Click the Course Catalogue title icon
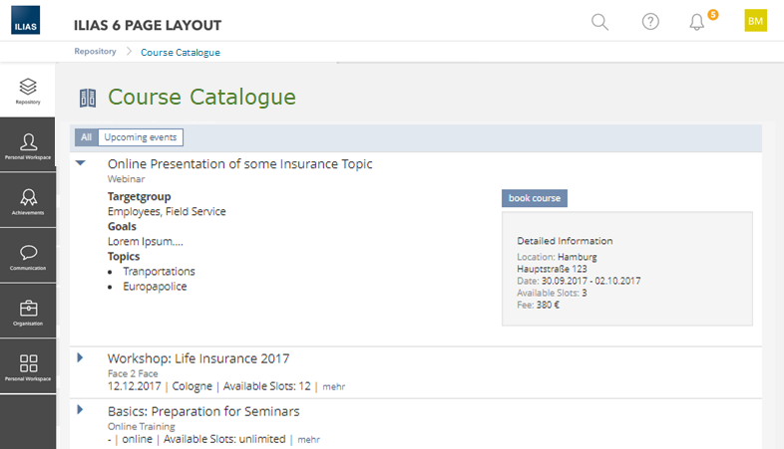The image size is (784, 449). pos(87,98)
